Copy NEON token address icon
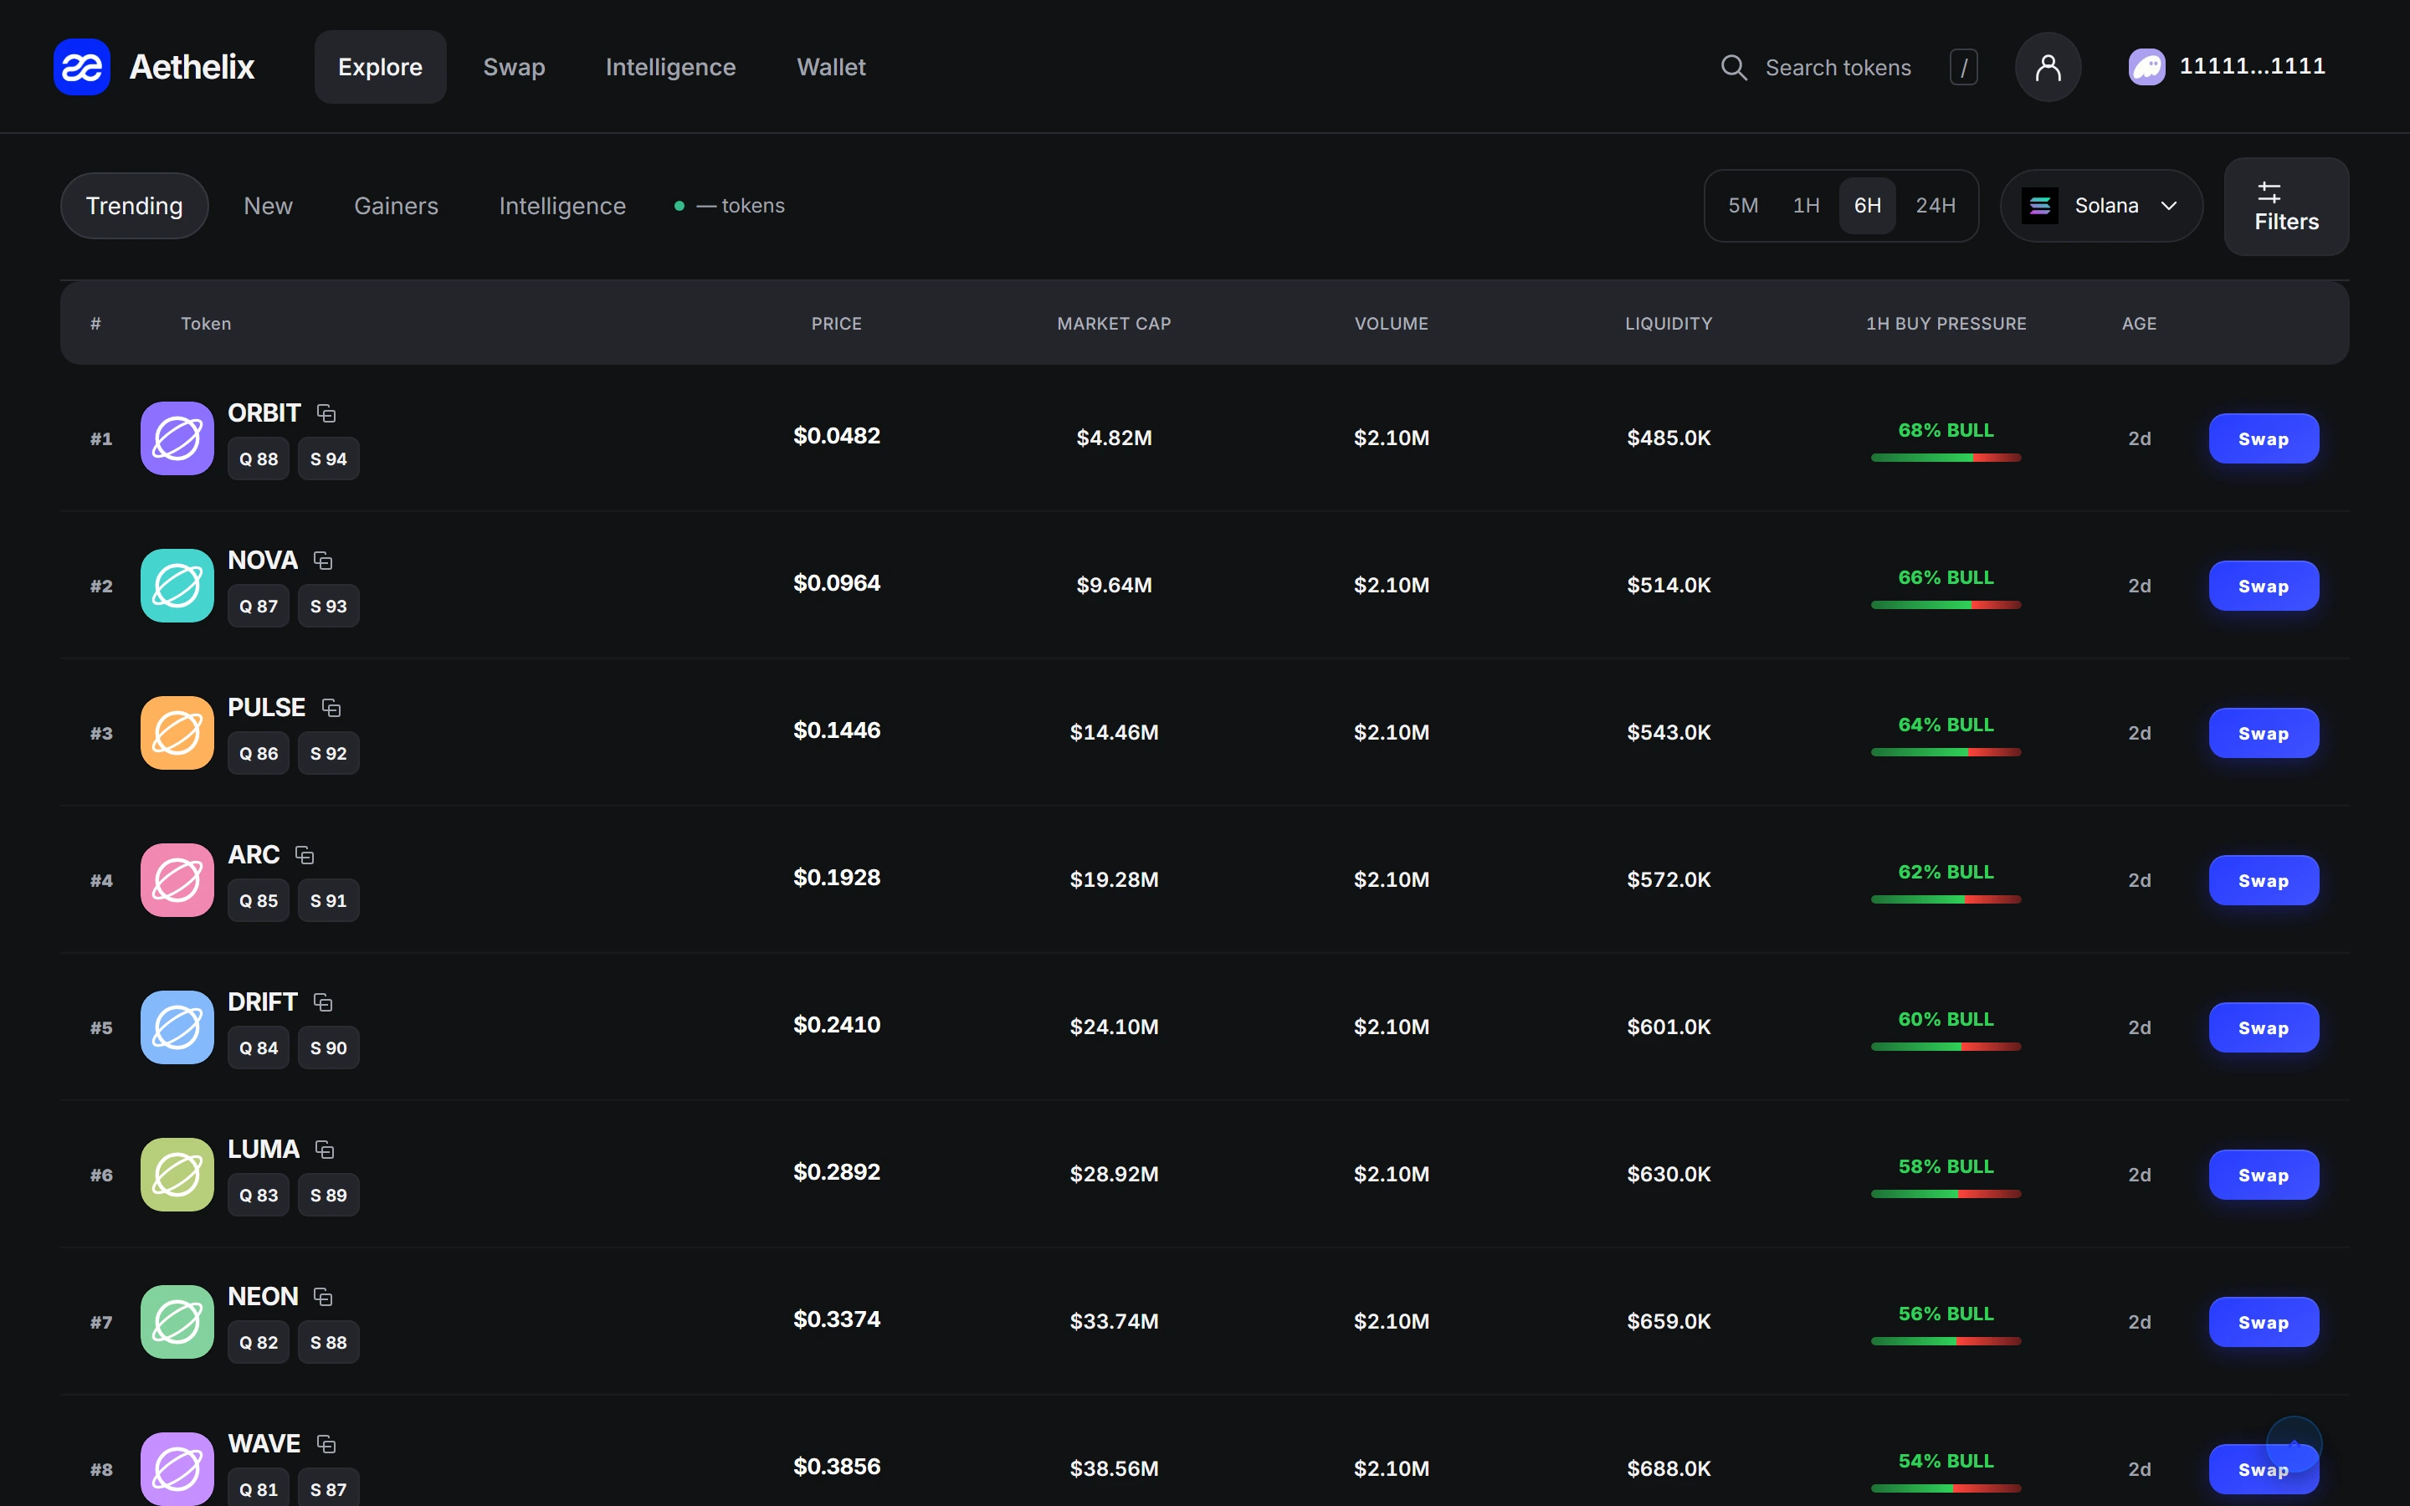 tap(323, 1297)
